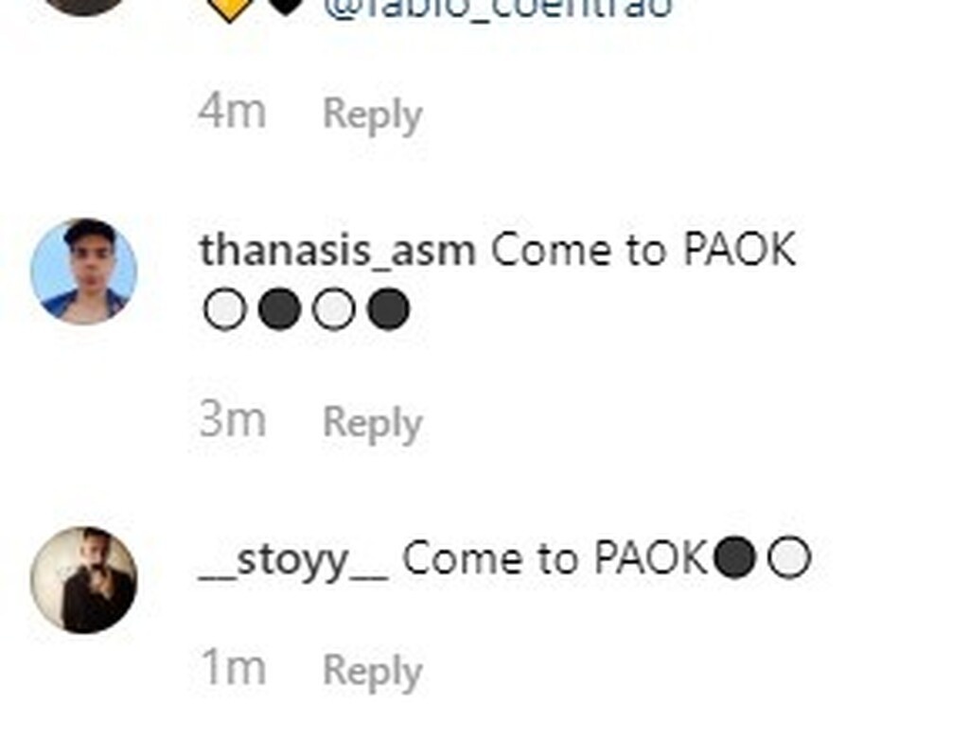Click the black heart emoji beside mention

[285, 8]
